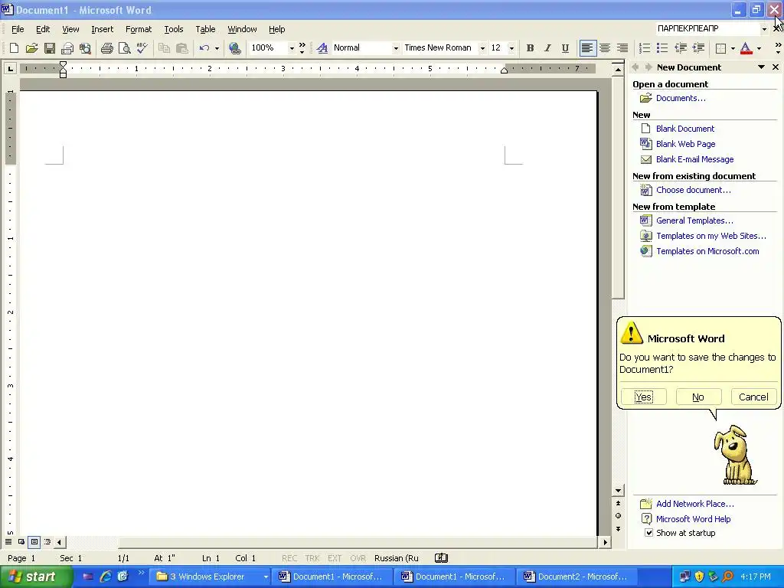The width and height of the screenshot is (784, 588).
Task: Open the Insert menu
Action: [x=102, y=29]
